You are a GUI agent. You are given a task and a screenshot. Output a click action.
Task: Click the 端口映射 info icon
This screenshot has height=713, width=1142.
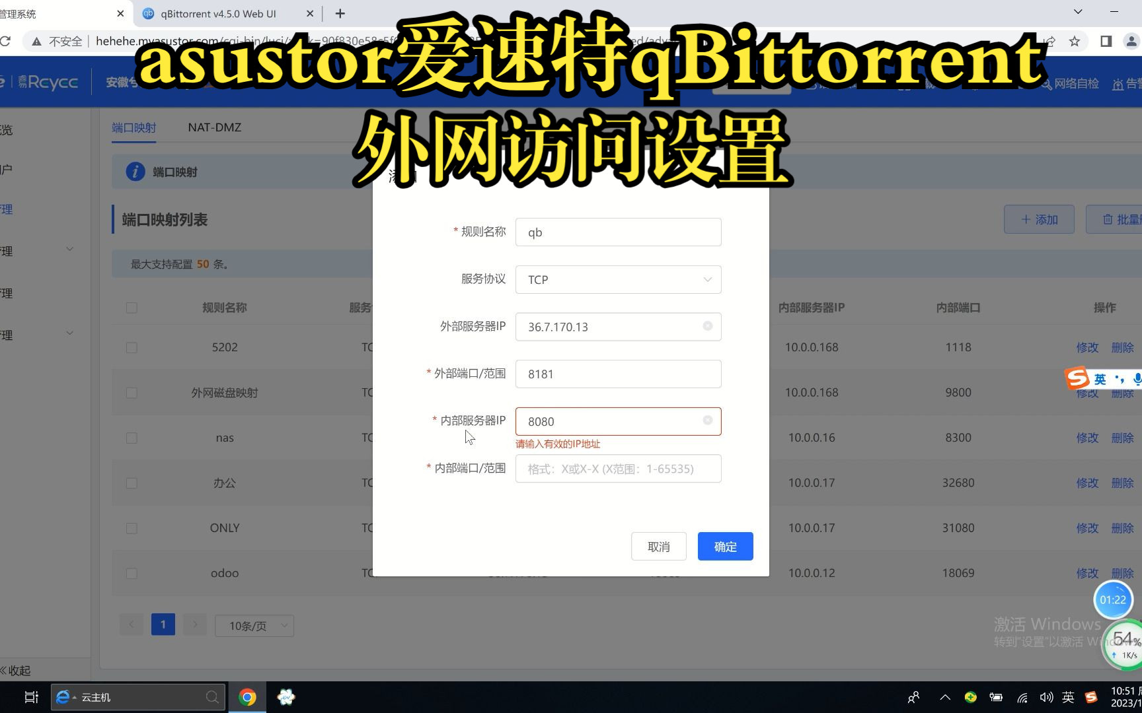point(135,172)
